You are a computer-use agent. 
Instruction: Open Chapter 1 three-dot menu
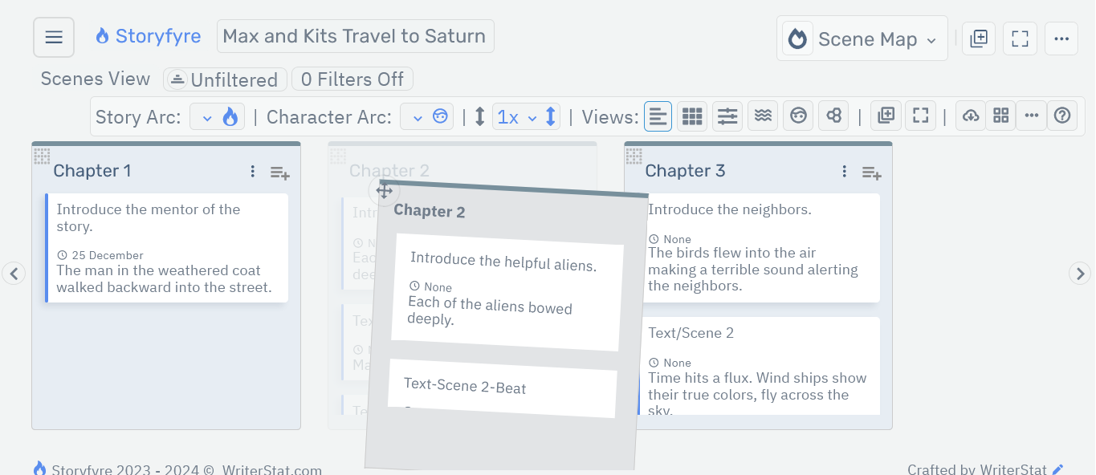(252, 171)
